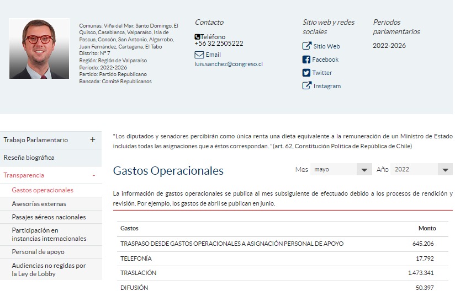Open Audiencias no regidas por Ley de Lobby

[x=49, y=270]
